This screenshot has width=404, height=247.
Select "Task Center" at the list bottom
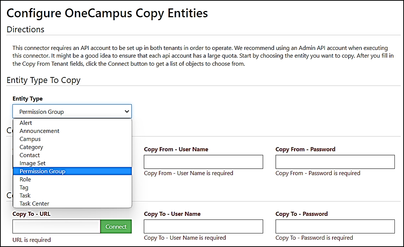[34, 203]
